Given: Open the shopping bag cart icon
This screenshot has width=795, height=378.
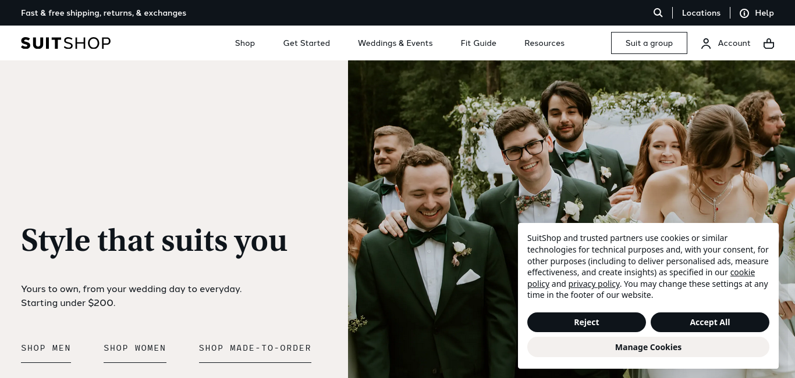Looking at the screenshot, I should [x=769, y=44].
